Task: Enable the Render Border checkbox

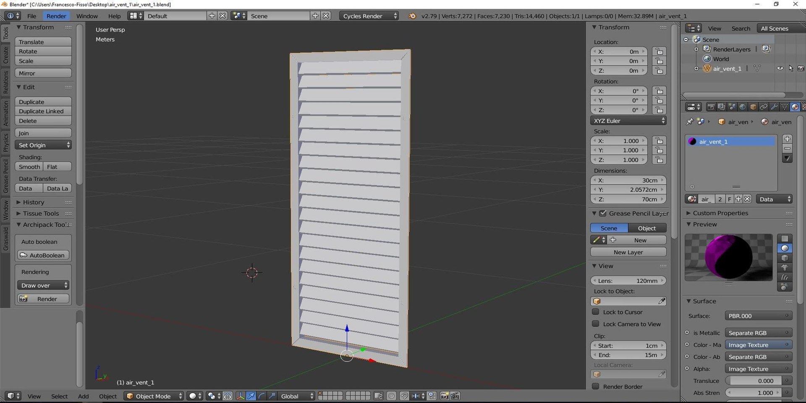Action: 595,386
